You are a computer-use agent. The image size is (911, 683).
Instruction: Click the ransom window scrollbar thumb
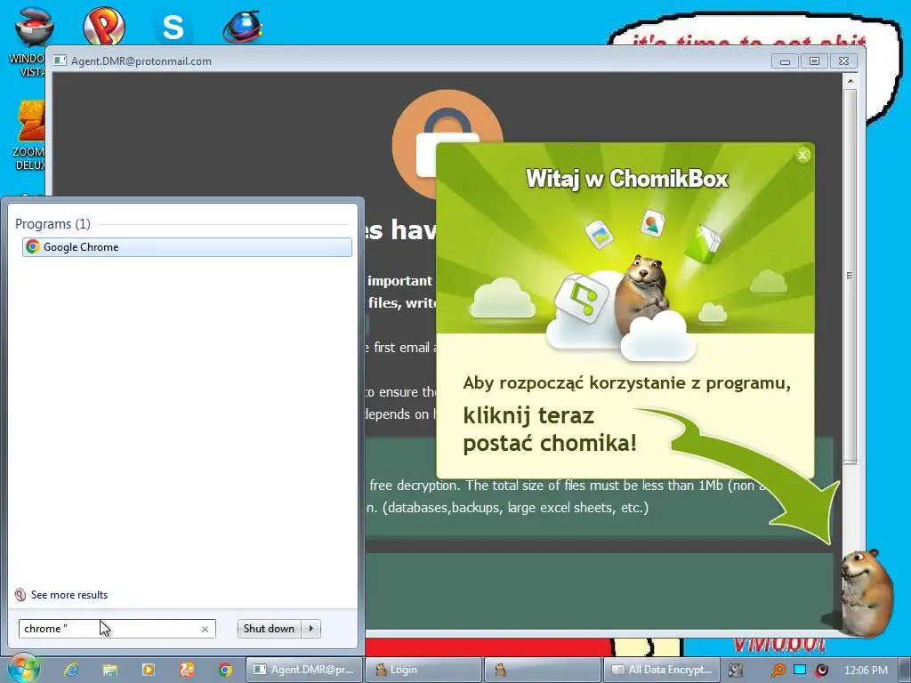[850, 276]
